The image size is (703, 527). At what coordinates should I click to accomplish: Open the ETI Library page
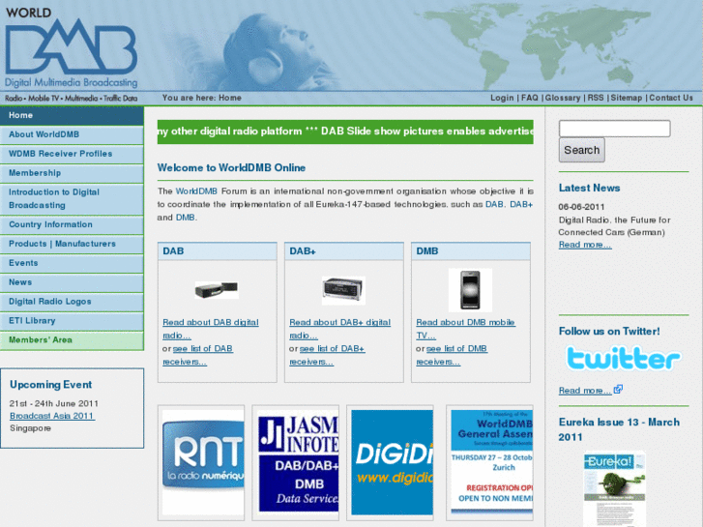[72, 321]
